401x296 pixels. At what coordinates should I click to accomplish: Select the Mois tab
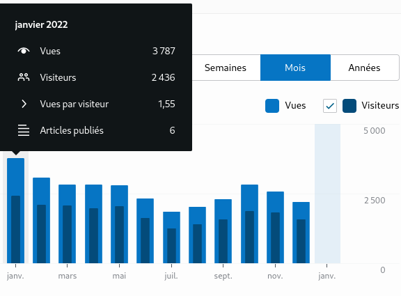[295, 68]
